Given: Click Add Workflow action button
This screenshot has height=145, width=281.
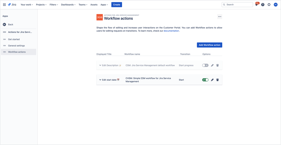Looking at the screenshot, I should [x=210, y=45].
